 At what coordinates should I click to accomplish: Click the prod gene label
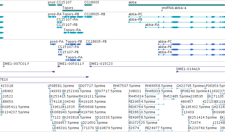(x=52, y=2)
